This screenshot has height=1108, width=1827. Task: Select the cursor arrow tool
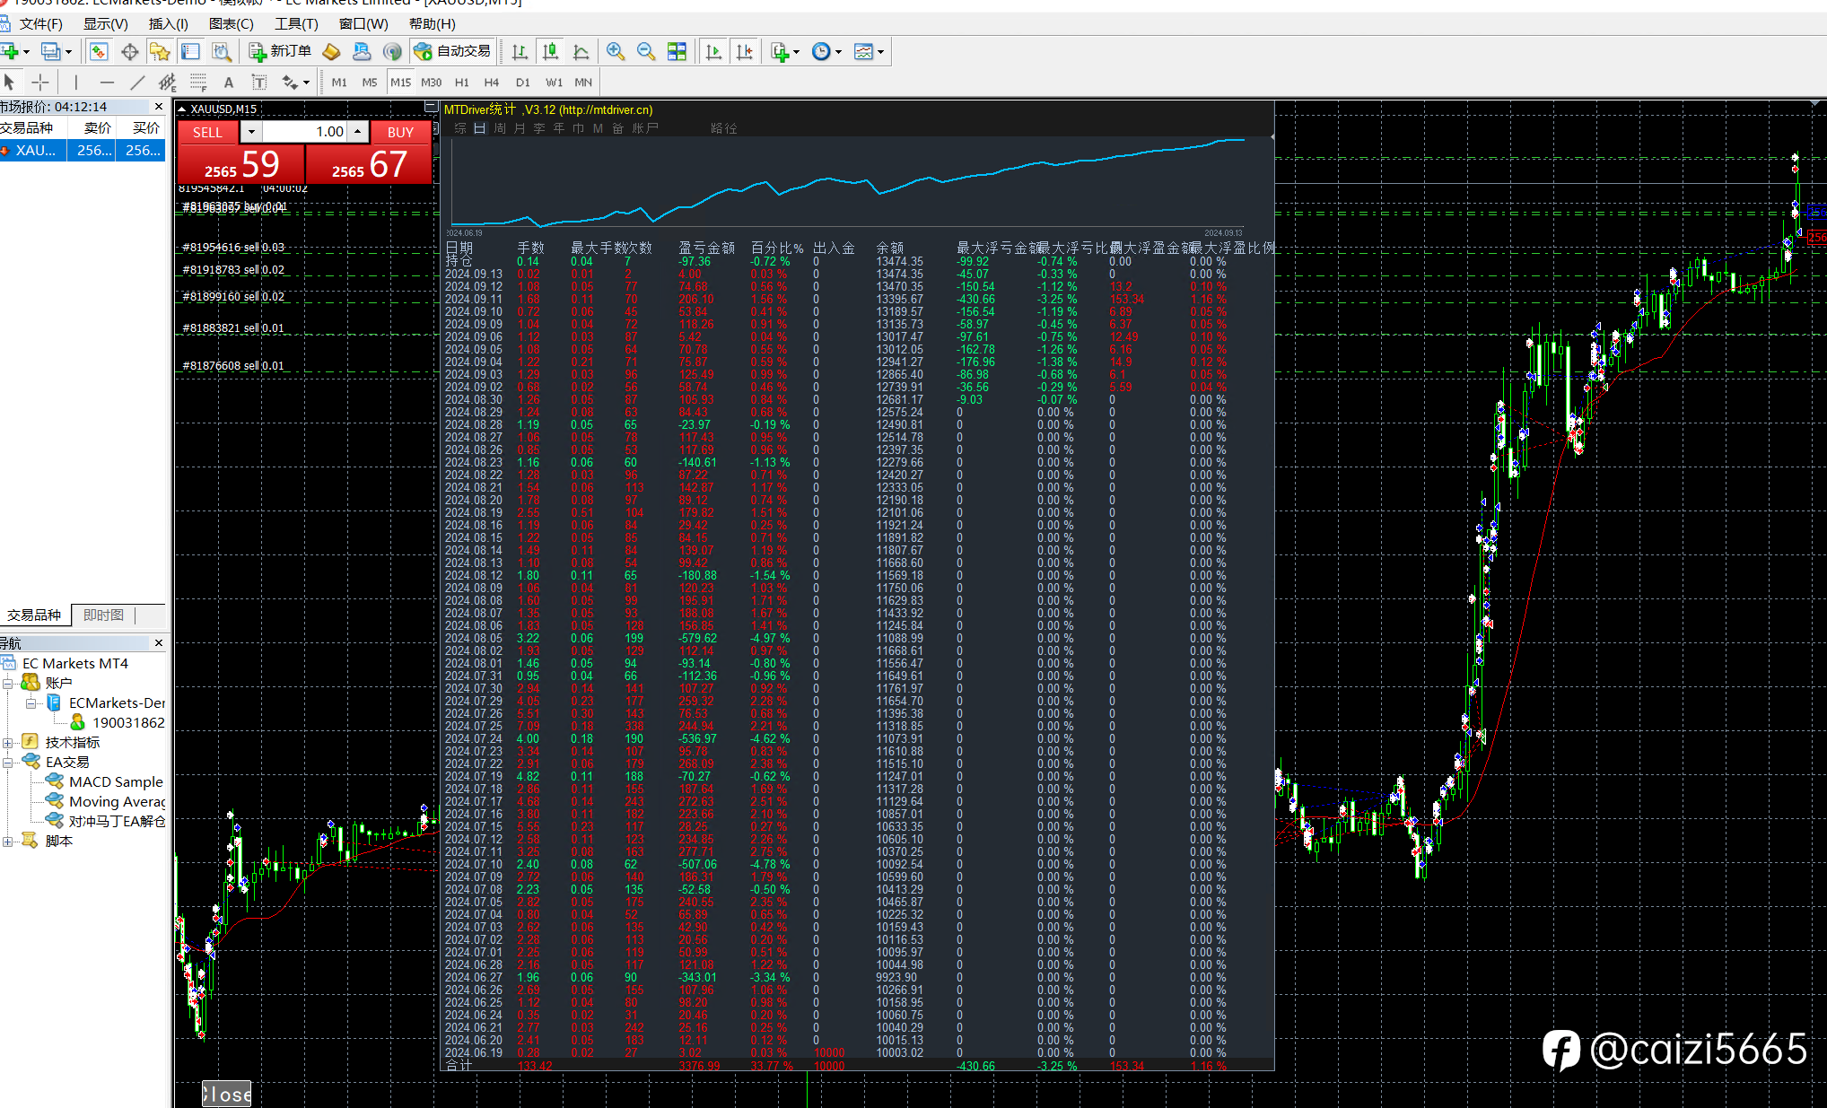[10, 83]
